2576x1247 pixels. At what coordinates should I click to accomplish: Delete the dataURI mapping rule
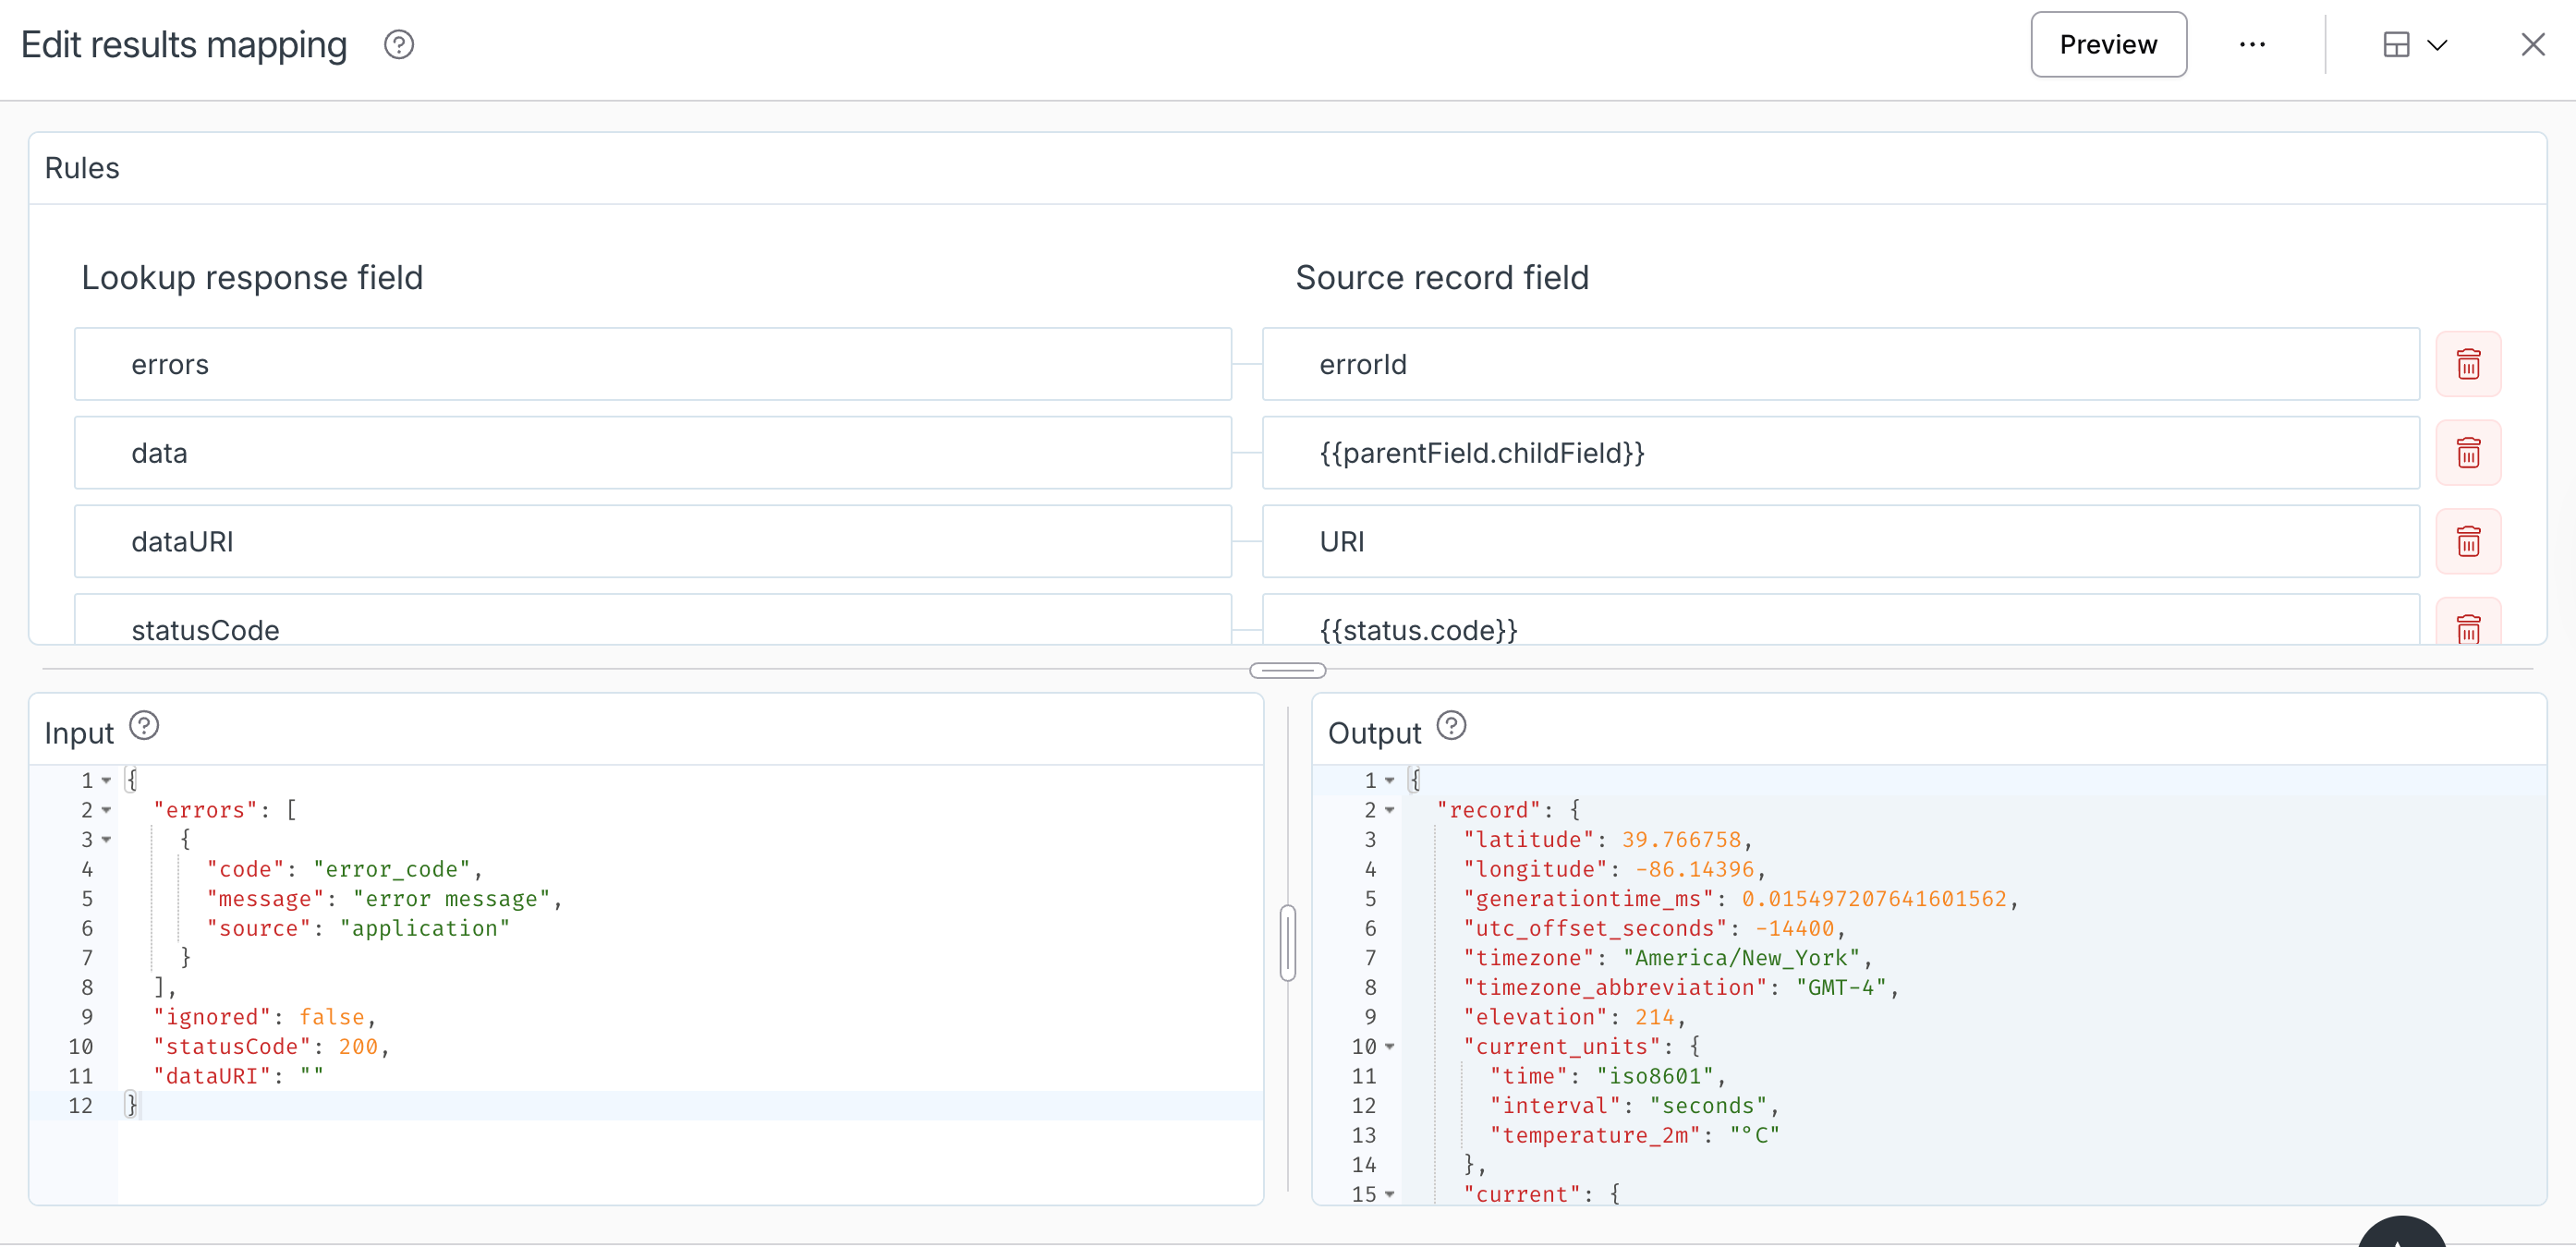coord(2468,542)
